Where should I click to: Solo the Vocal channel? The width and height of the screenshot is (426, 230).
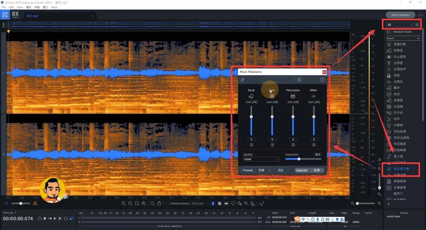pos(251,145)
